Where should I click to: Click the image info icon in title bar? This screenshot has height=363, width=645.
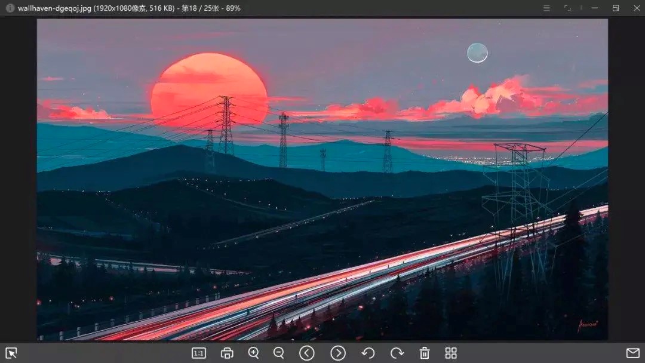tap(10, 8)
